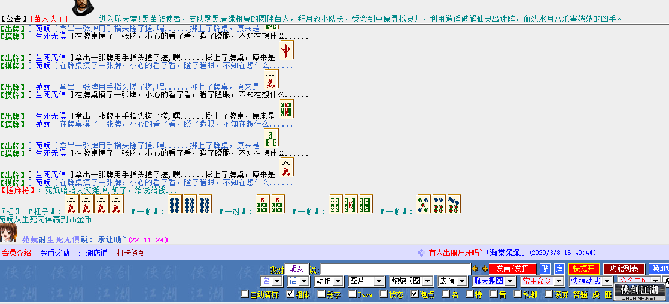Open the 话 dropdown list
Viewport: 669px width, 304px height.
click(298, 281)
